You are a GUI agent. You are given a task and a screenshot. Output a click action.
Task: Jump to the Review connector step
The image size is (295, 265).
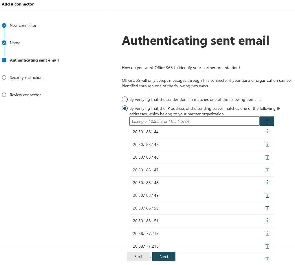pyautogui.click(x=25, y=95)
